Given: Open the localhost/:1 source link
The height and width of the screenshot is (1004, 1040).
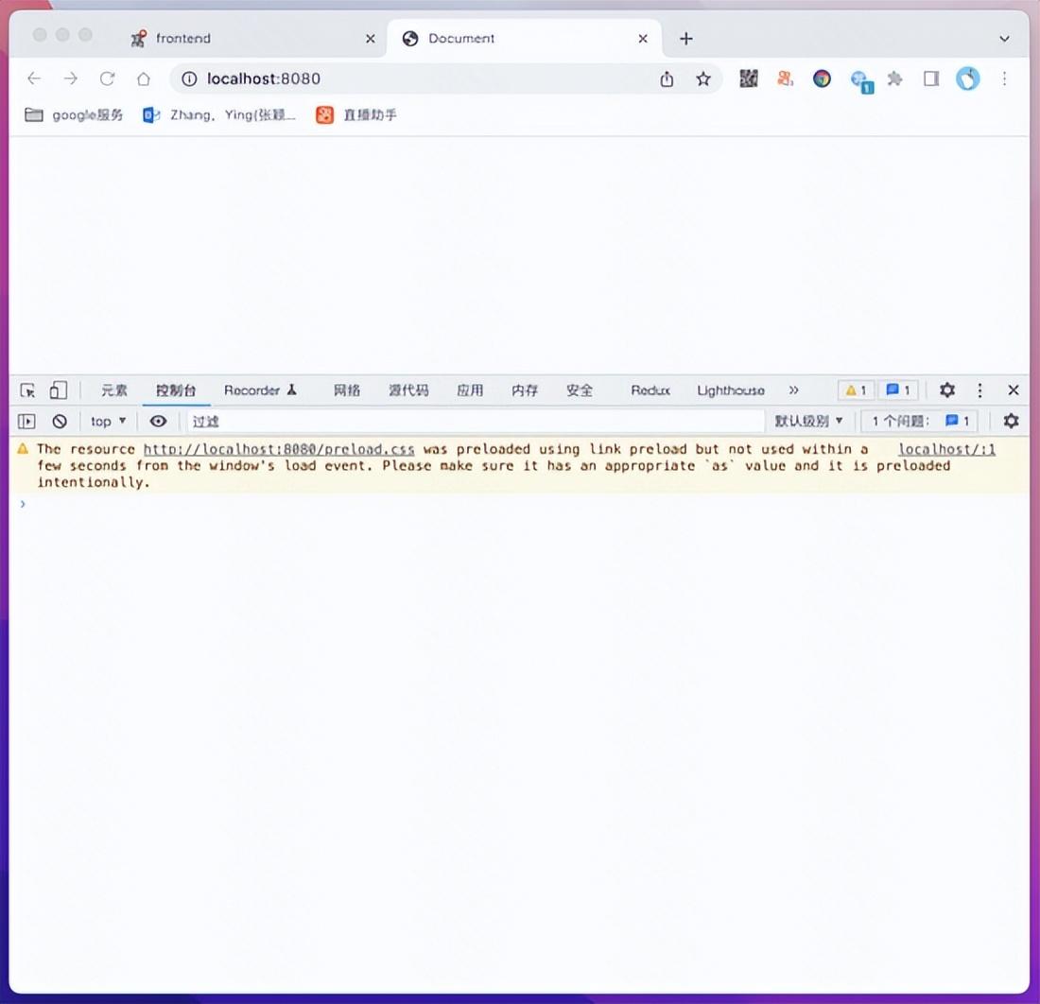Looking at the screenshot, I should [946, 449].
